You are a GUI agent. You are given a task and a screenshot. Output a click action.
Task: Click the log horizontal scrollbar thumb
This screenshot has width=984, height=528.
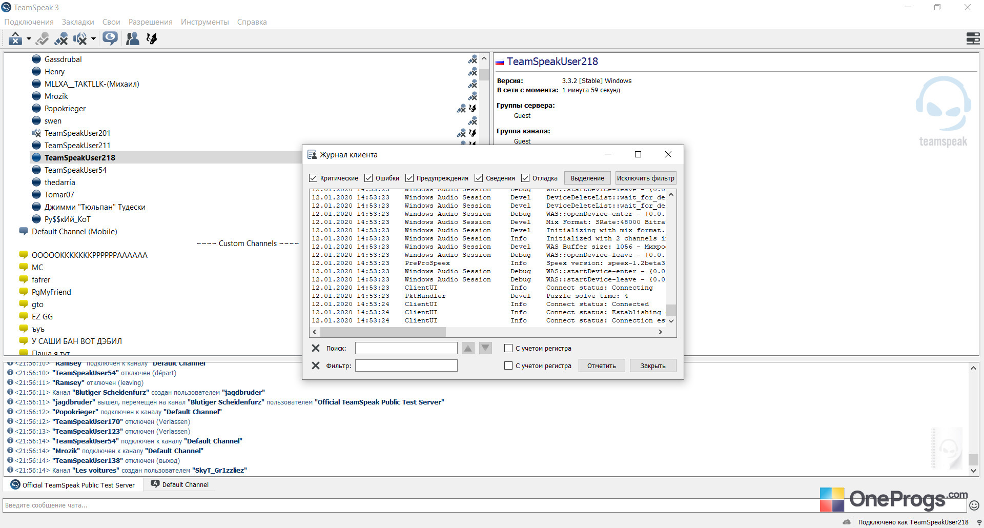click(x=382, y=332)
